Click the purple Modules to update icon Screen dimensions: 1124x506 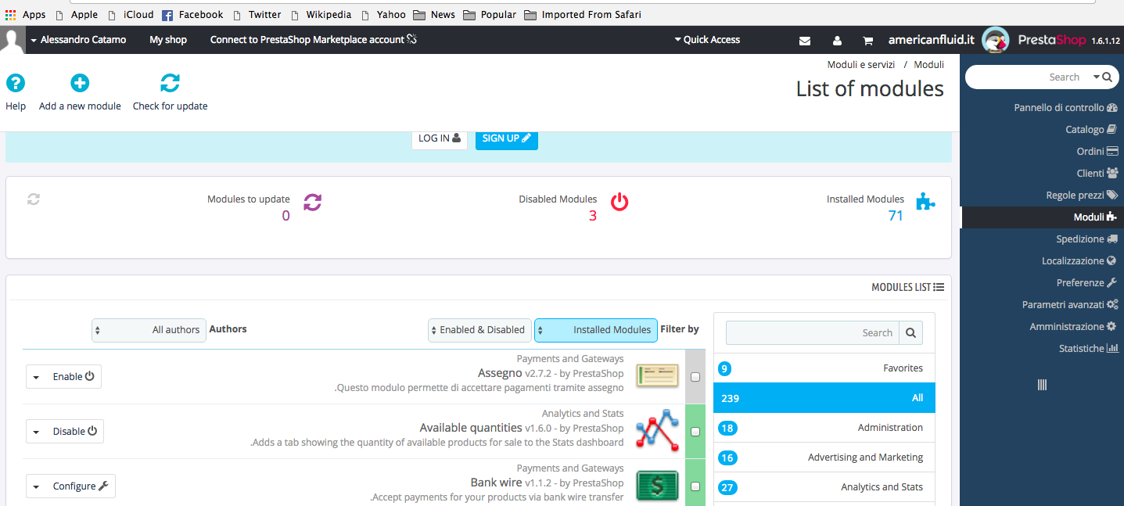tap(312, 203)
